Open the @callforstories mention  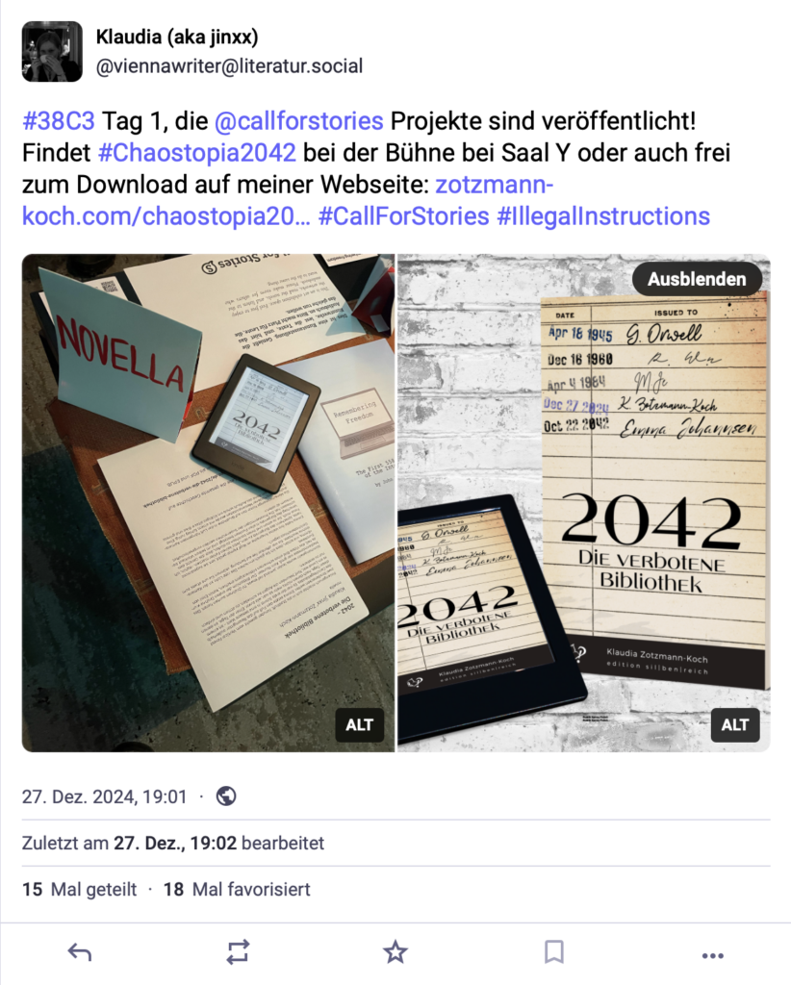(299, 120)
